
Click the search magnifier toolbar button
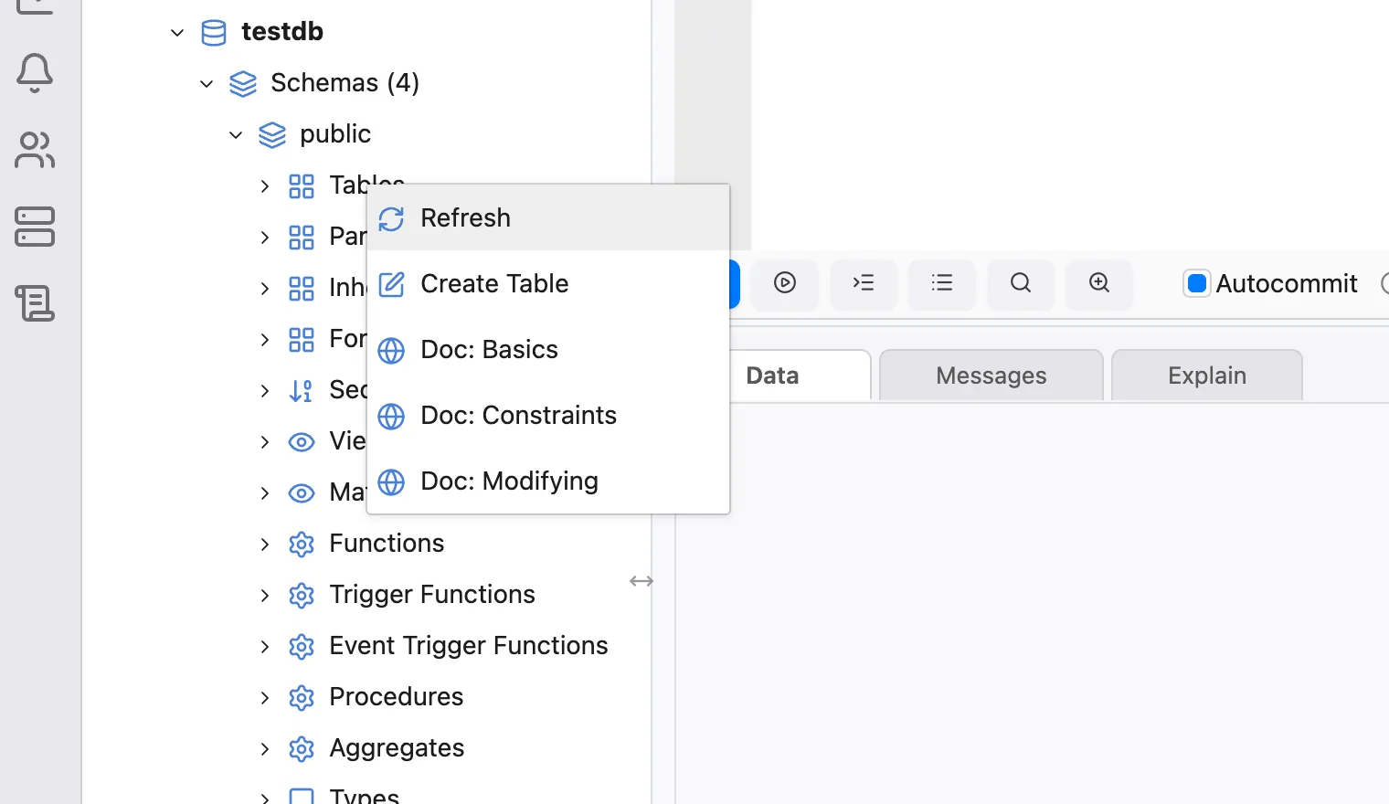click(x=1021, y=283)
